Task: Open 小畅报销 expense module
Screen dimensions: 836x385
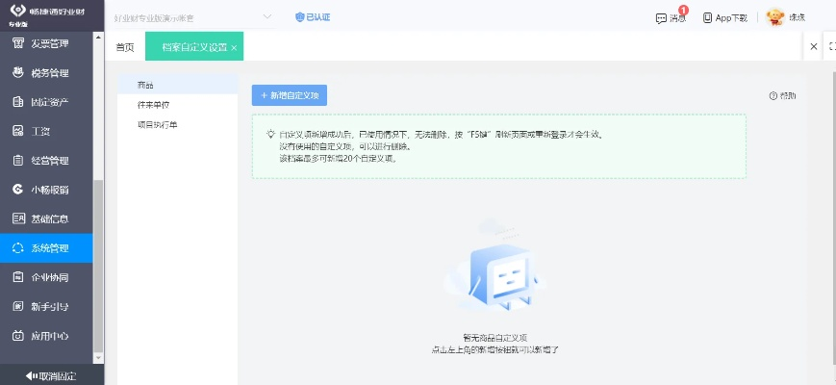Action: (x=48, y=190)
